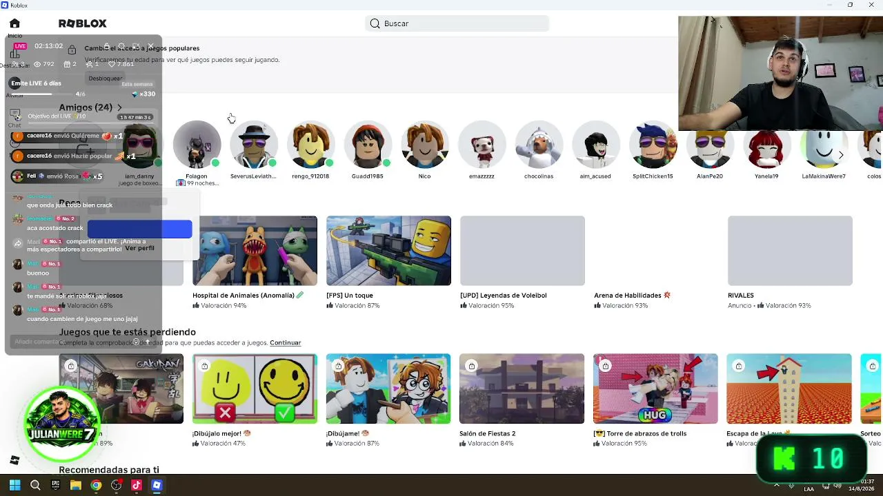Open SplitChicken15's avatar
Viewport: 883px width, 496px height.
point(653,145)
